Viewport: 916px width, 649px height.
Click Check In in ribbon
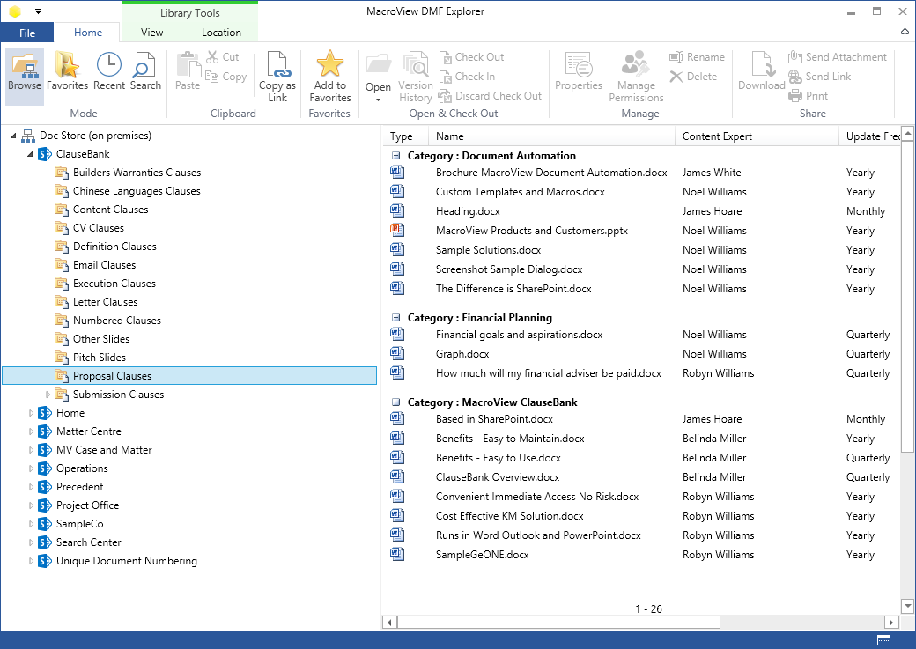point(467,77)
